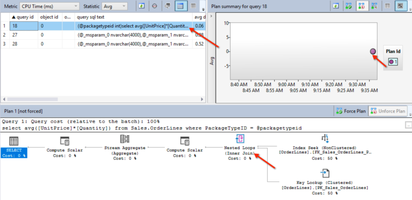Click the Force Plan button
The height and width of the screenshot is (200, 412).
point(350,111)
